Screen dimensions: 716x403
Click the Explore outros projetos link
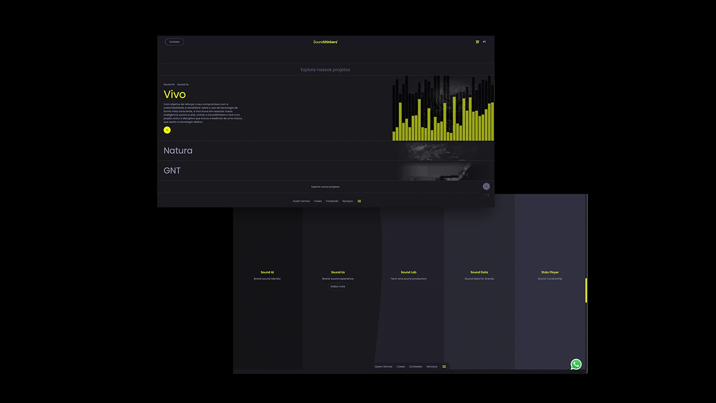(x=325, y=187)
